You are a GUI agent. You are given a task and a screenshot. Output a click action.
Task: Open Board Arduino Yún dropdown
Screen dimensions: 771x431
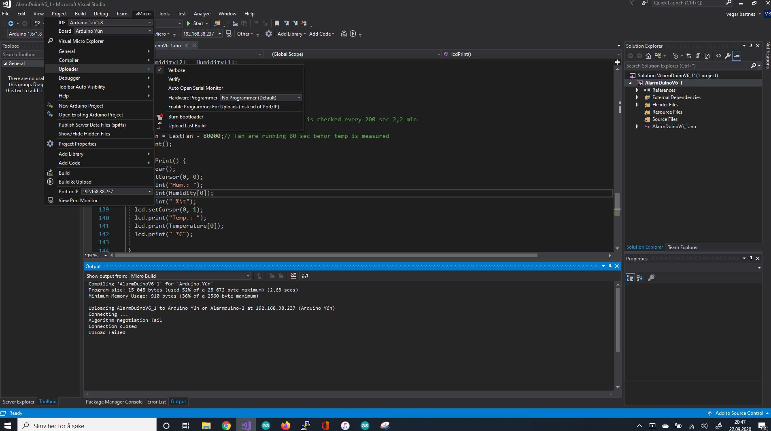click(113, 31)
